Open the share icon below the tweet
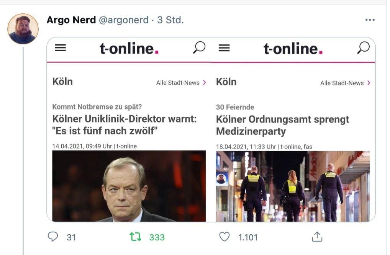This screenshot has height=255, width=390. (316, 237)
